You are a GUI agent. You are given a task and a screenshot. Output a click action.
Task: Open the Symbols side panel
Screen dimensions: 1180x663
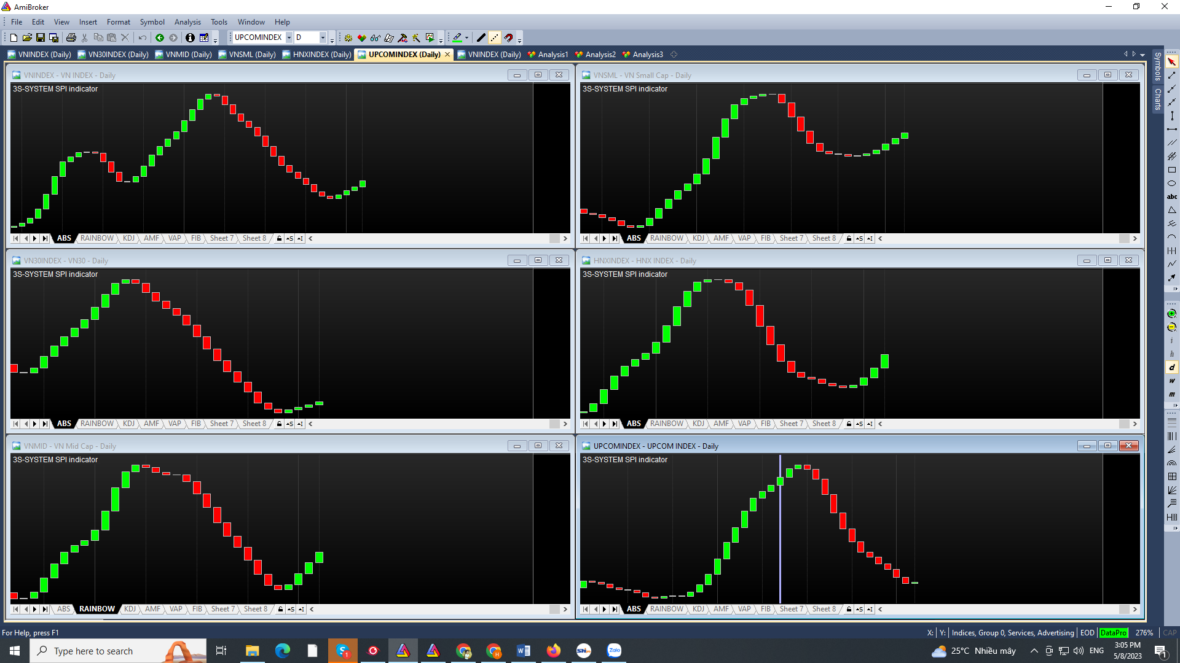click(1158, 66)
